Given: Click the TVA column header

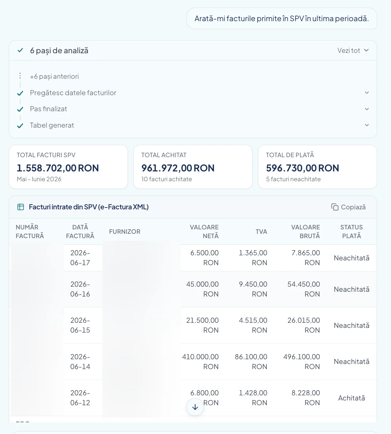Looking at the screenshot, I should pos(262,231).
